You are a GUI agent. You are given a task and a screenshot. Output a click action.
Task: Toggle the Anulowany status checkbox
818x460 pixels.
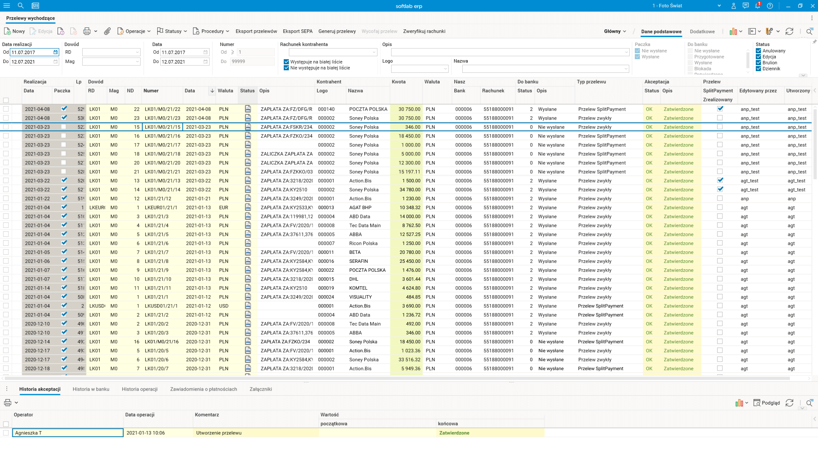(x=758, y=51)
